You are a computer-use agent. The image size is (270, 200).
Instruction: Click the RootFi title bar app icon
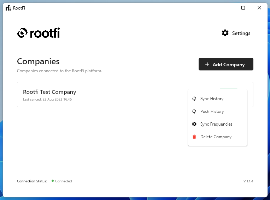(x=8, y=8)
